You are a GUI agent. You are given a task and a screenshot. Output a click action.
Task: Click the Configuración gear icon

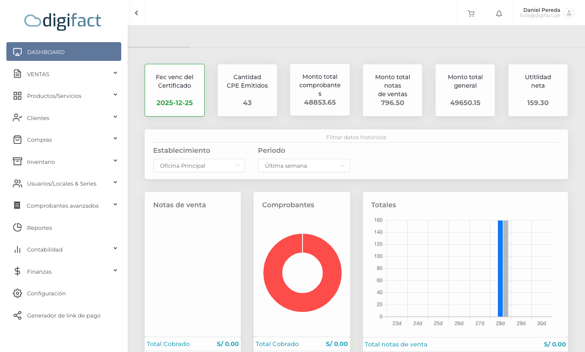pos(17,293)
